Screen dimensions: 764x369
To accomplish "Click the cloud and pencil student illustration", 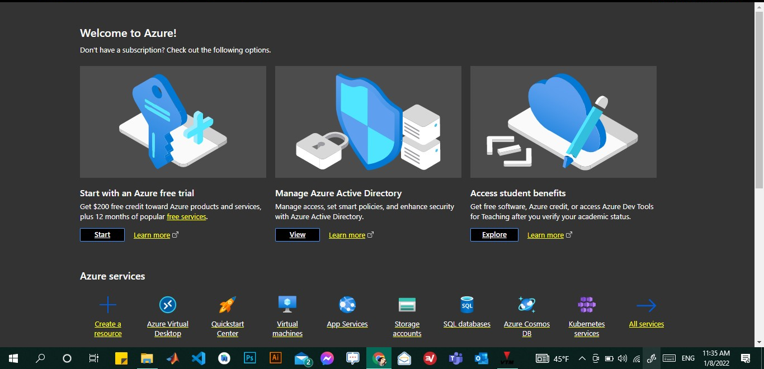I will (563, 122).
